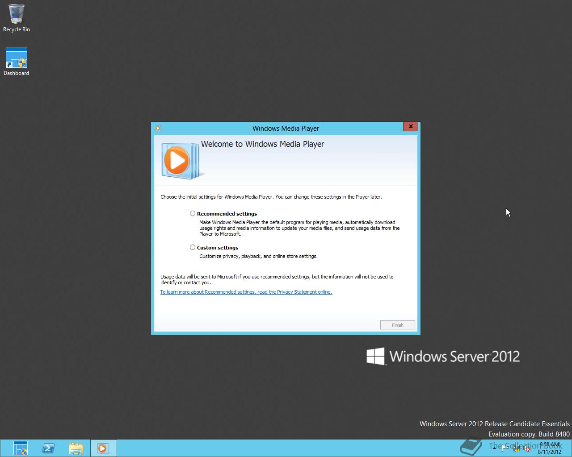
Task: Click the Finish button
Action: coord(397,325)
